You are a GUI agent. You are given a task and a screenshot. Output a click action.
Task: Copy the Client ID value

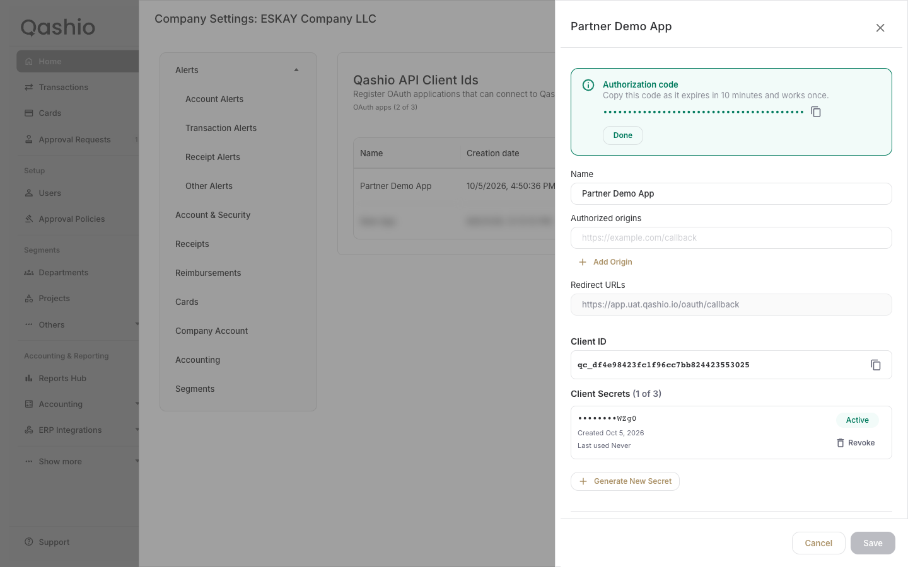pyautogui.click(x=876, y=365)
